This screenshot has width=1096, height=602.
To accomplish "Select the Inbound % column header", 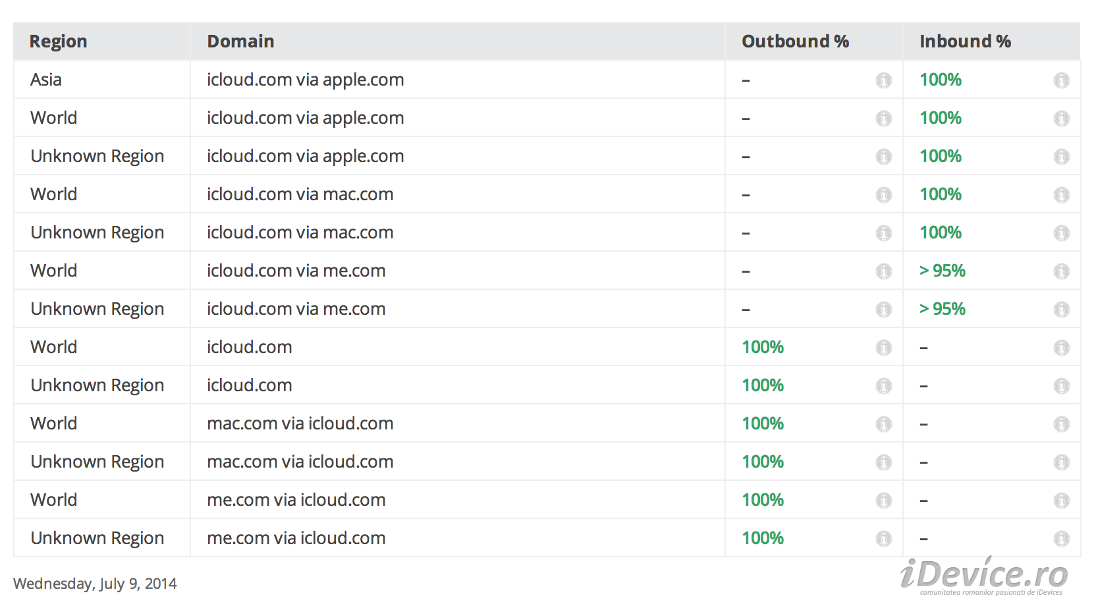I will pyautogui.click(x=965, y=41).
